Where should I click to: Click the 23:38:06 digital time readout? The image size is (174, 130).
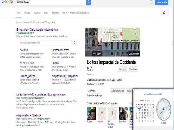(x=163, y=123)
